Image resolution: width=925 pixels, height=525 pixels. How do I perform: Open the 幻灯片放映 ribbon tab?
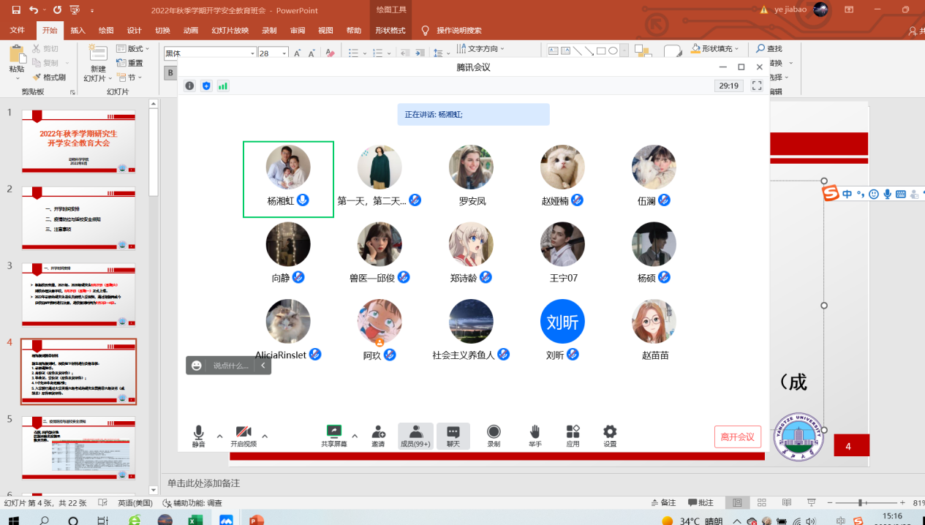point(230,31)
